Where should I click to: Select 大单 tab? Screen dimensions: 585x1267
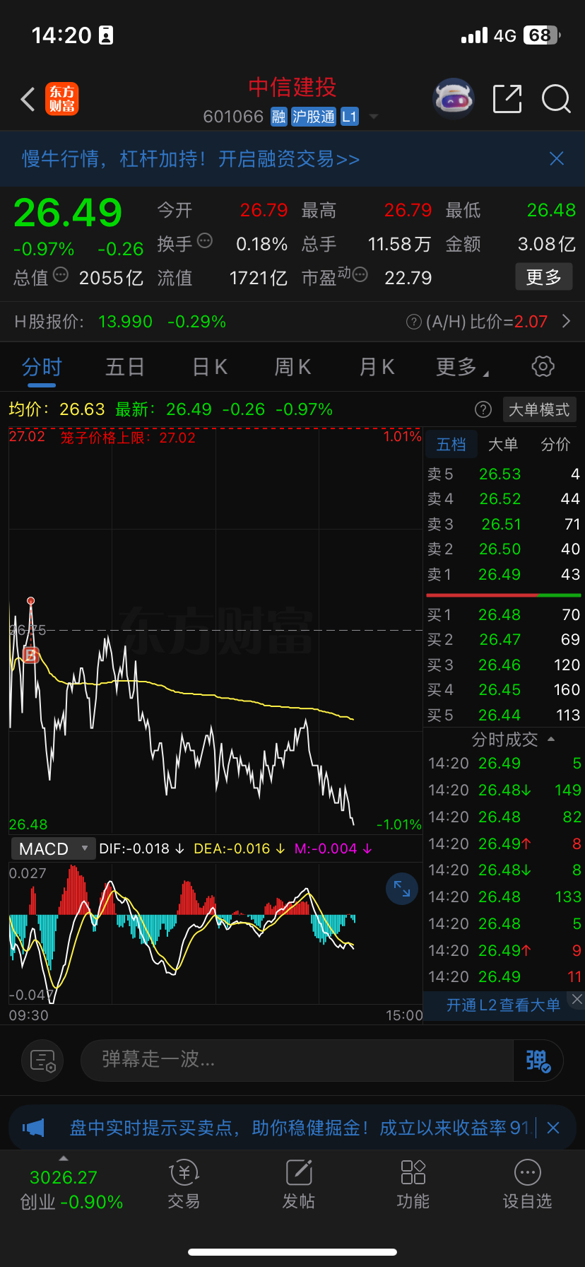click(x=503, y=445)
